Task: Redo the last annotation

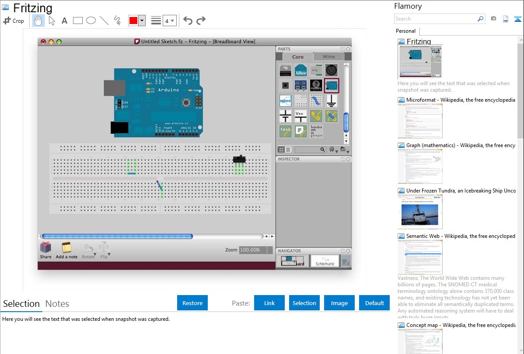Action: (x=201, y=21)
